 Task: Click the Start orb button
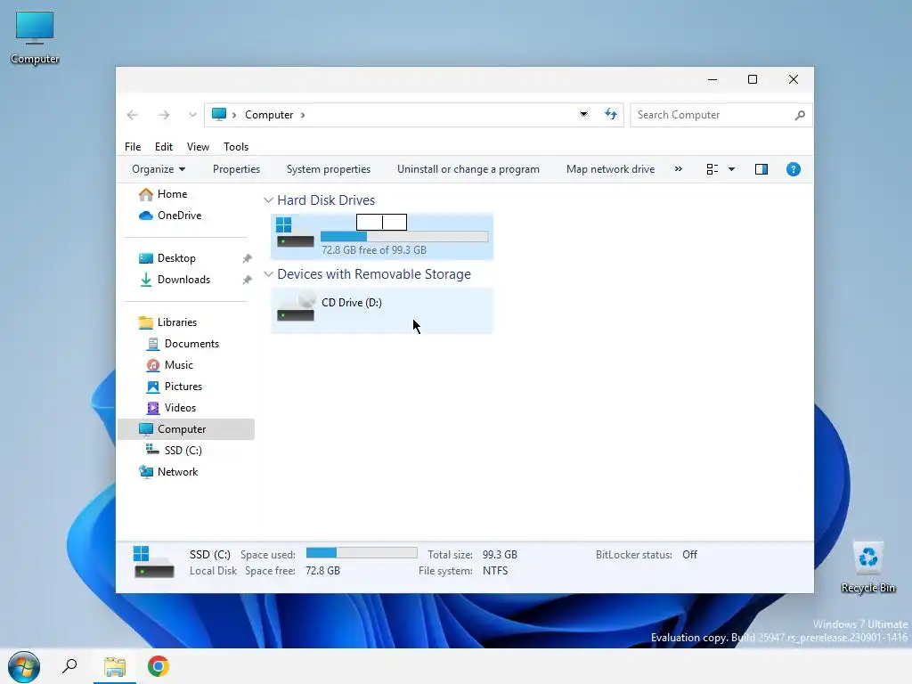click(24, 666)
